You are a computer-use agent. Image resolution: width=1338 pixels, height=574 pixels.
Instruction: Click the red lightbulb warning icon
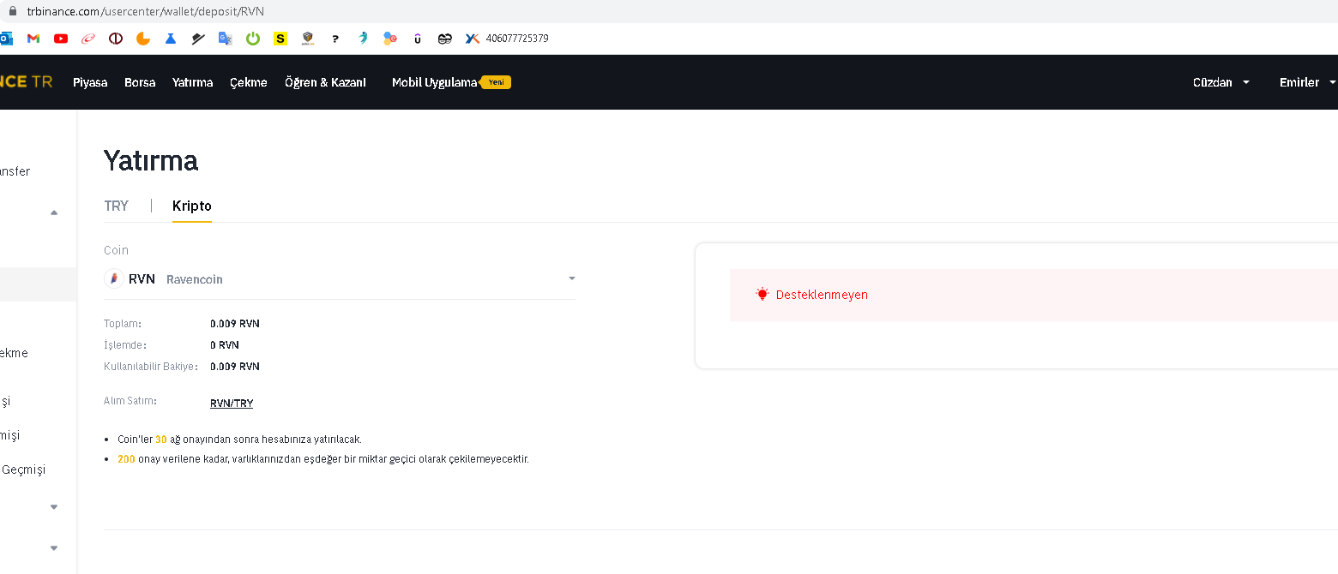tap(762, 294)
